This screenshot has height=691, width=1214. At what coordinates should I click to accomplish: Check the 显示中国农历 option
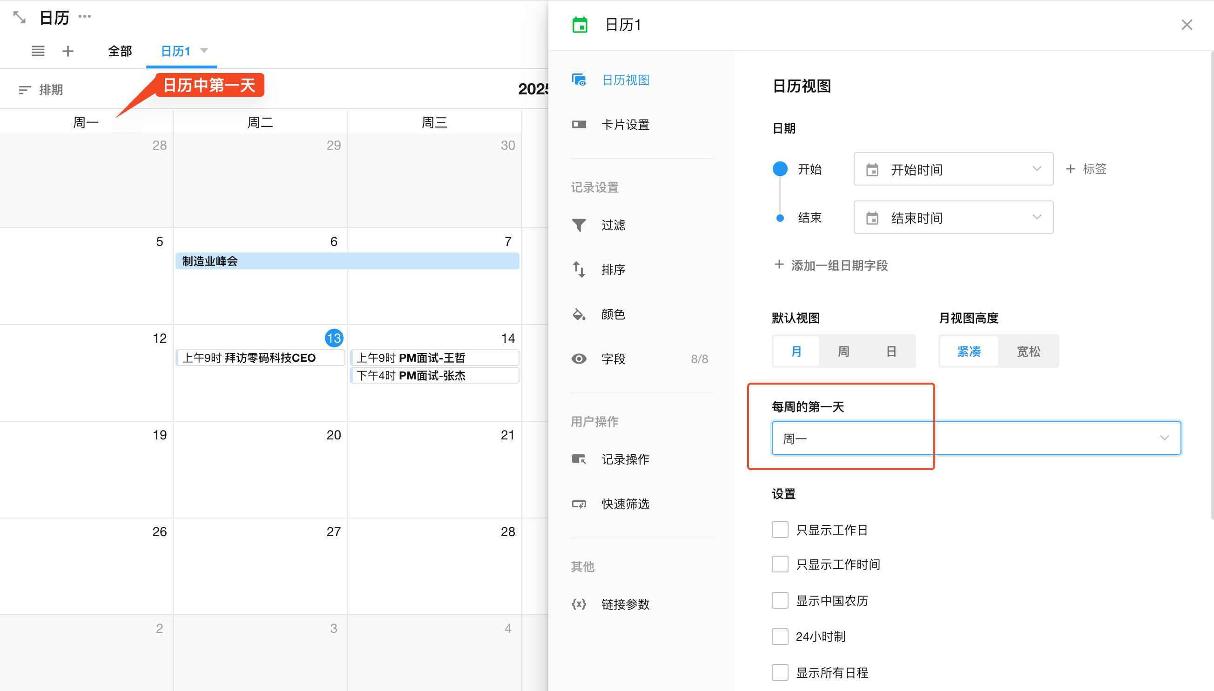[780, 600]
